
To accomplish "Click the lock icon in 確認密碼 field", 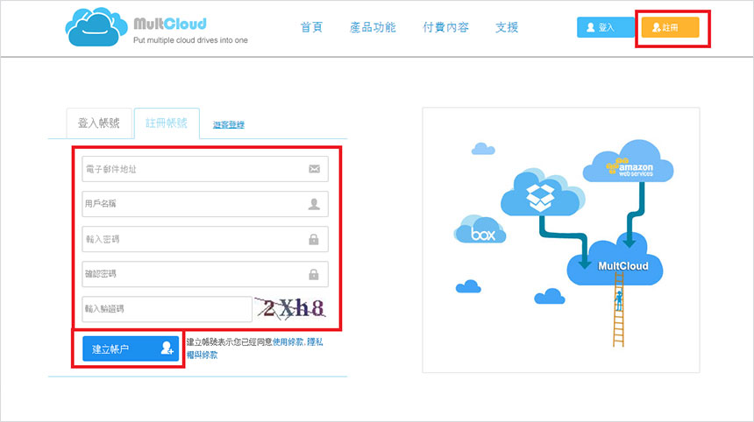I will click(314, 274).
